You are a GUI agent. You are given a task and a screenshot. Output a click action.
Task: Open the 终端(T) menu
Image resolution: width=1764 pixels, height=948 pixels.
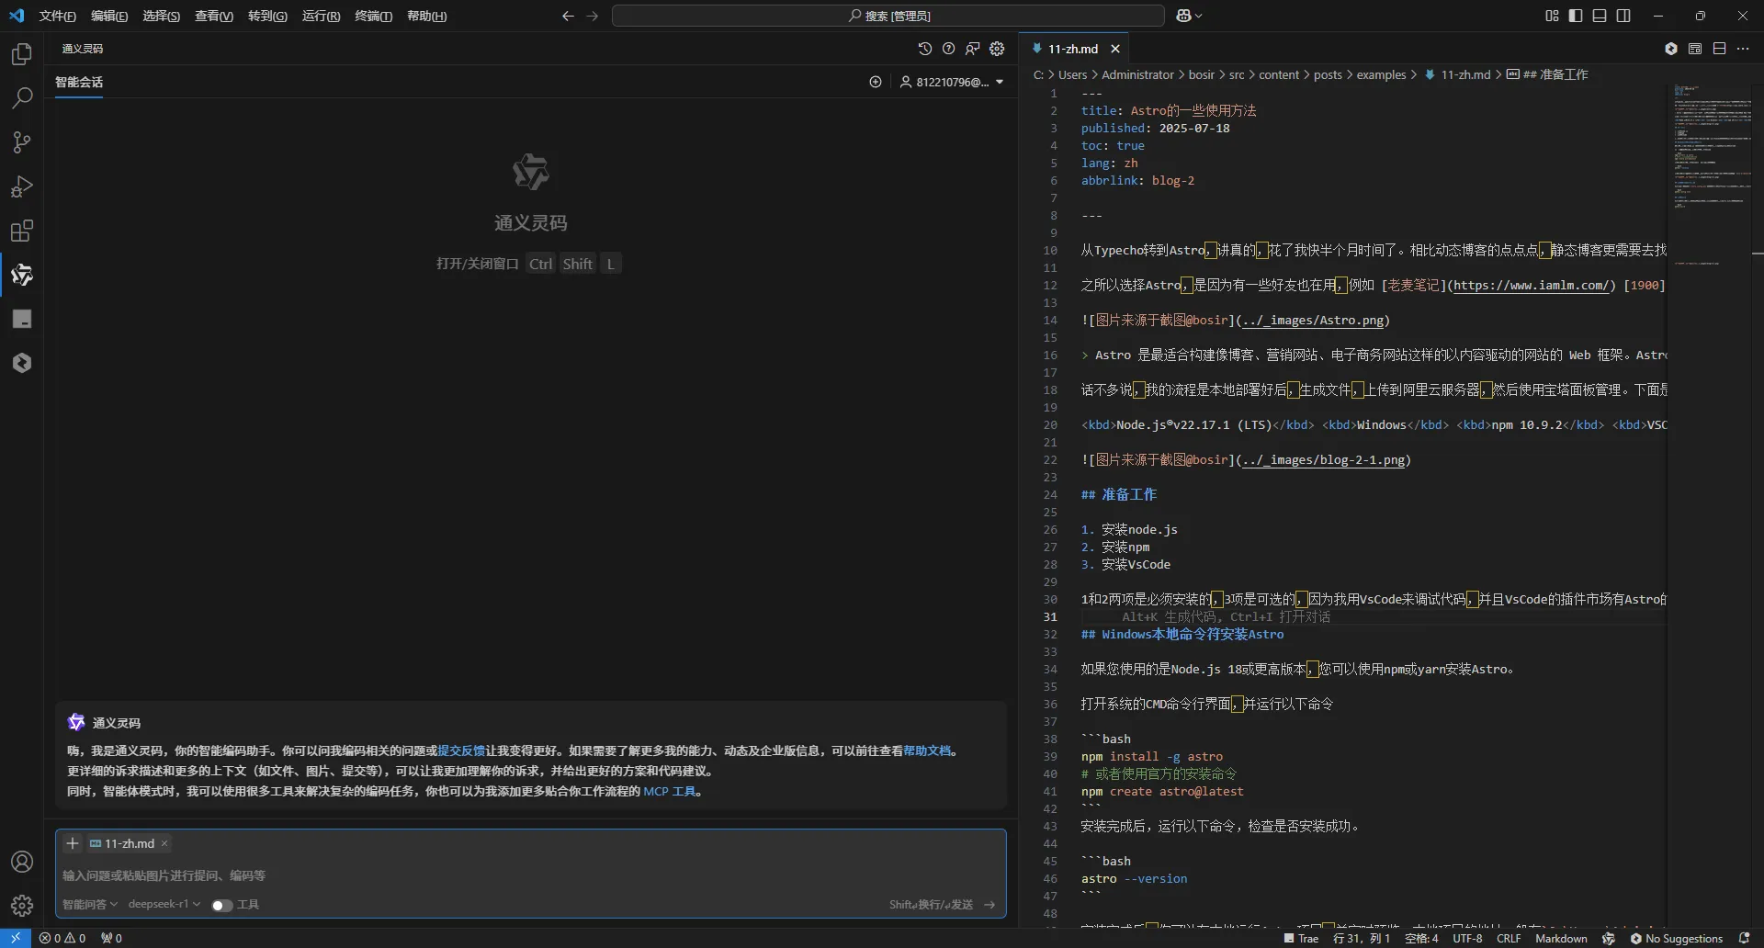coord(373,16)
